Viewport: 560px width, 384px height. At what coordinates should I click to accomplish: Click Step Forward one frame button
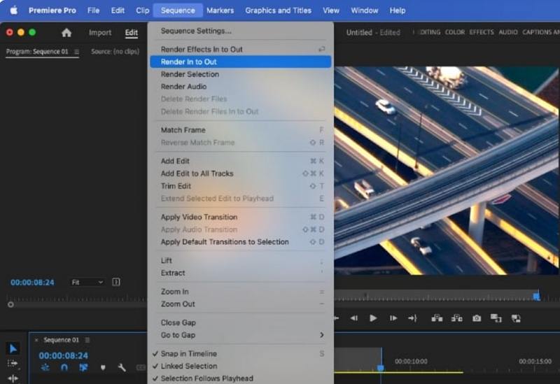tap(393, 318)
